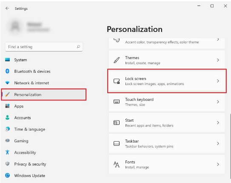231x183 pixels.
Task: Click the Windows Update sync icon
Action: tap(7, 175)
